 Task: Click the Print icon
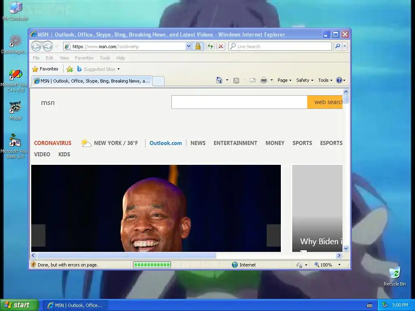[264, 80]
